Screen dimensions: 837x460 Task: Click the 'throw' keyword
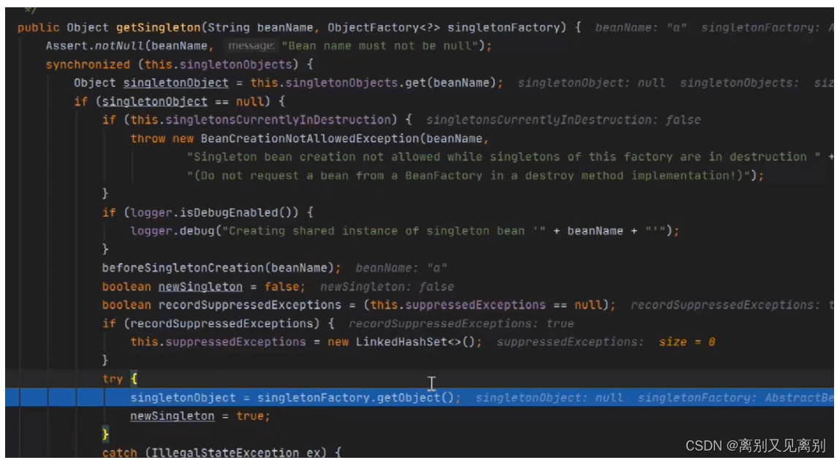click(148, 139)
